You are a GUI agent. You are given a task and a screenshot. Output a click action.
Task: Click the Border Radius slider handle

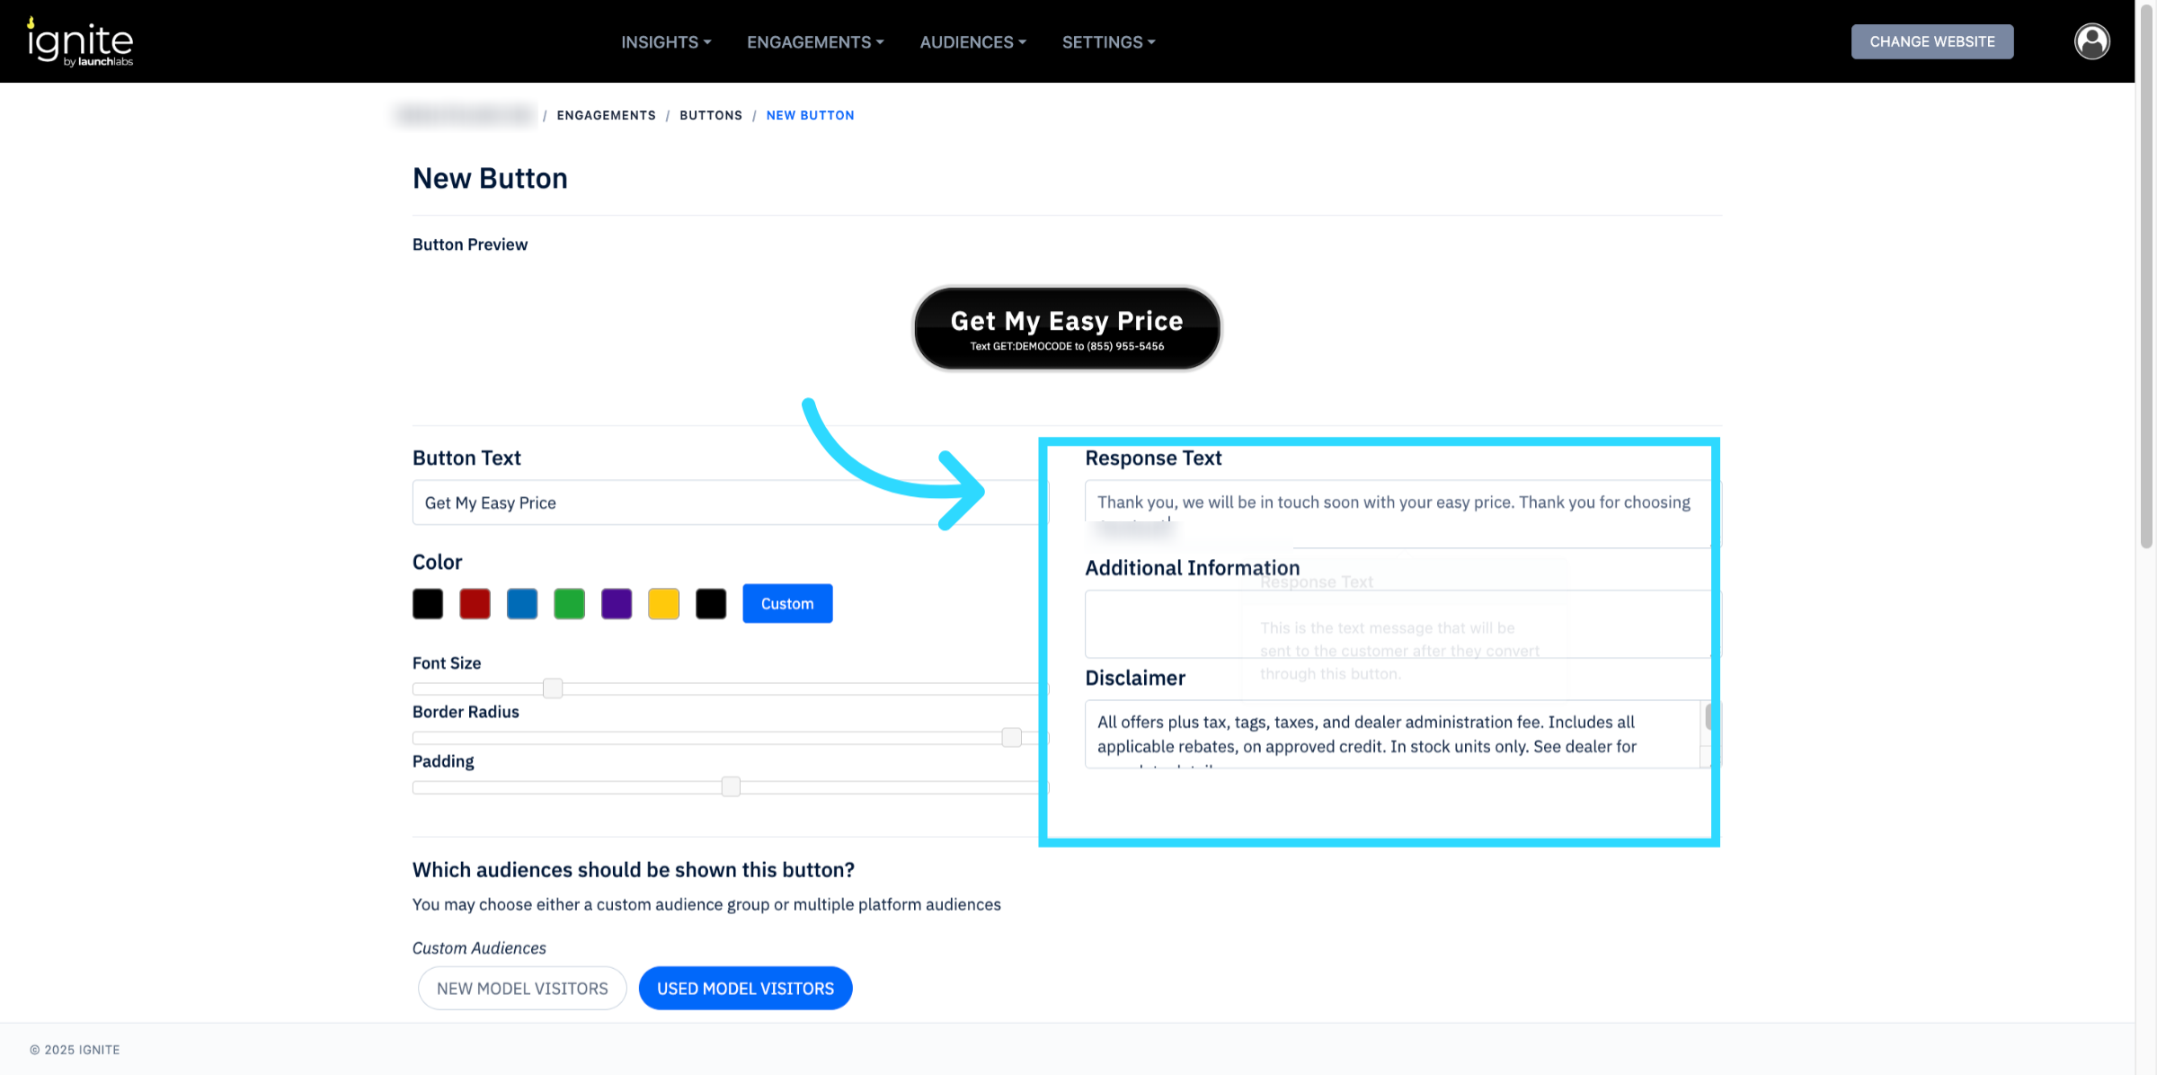click(x=1011, y=738)
